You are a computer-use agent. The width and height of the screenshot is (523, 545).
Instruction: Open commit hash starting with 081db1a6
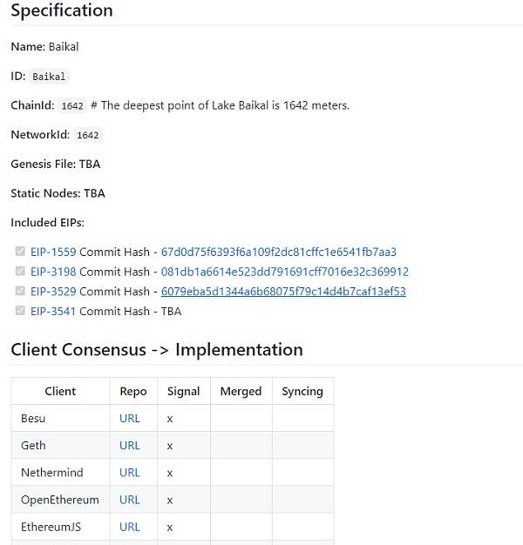285,272
